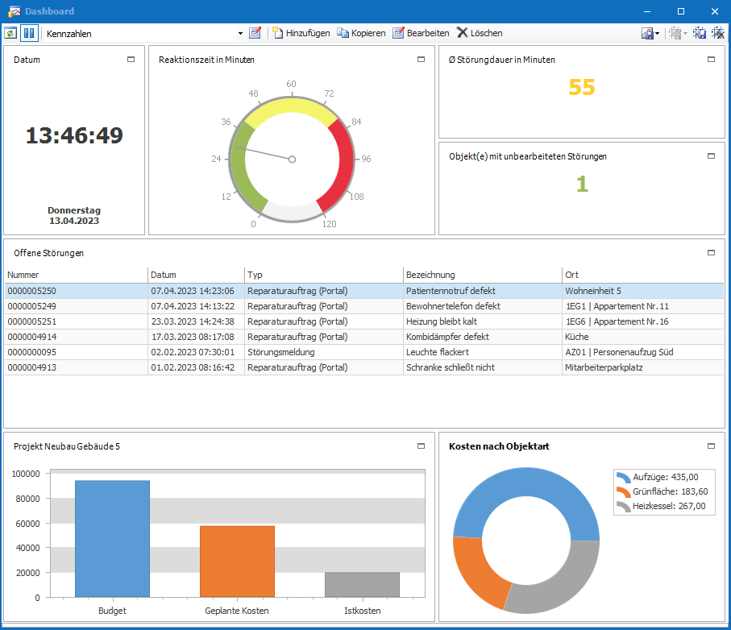Toggle the pause button in the toolbar
This screenshot has width=731, height=630.
29,33
